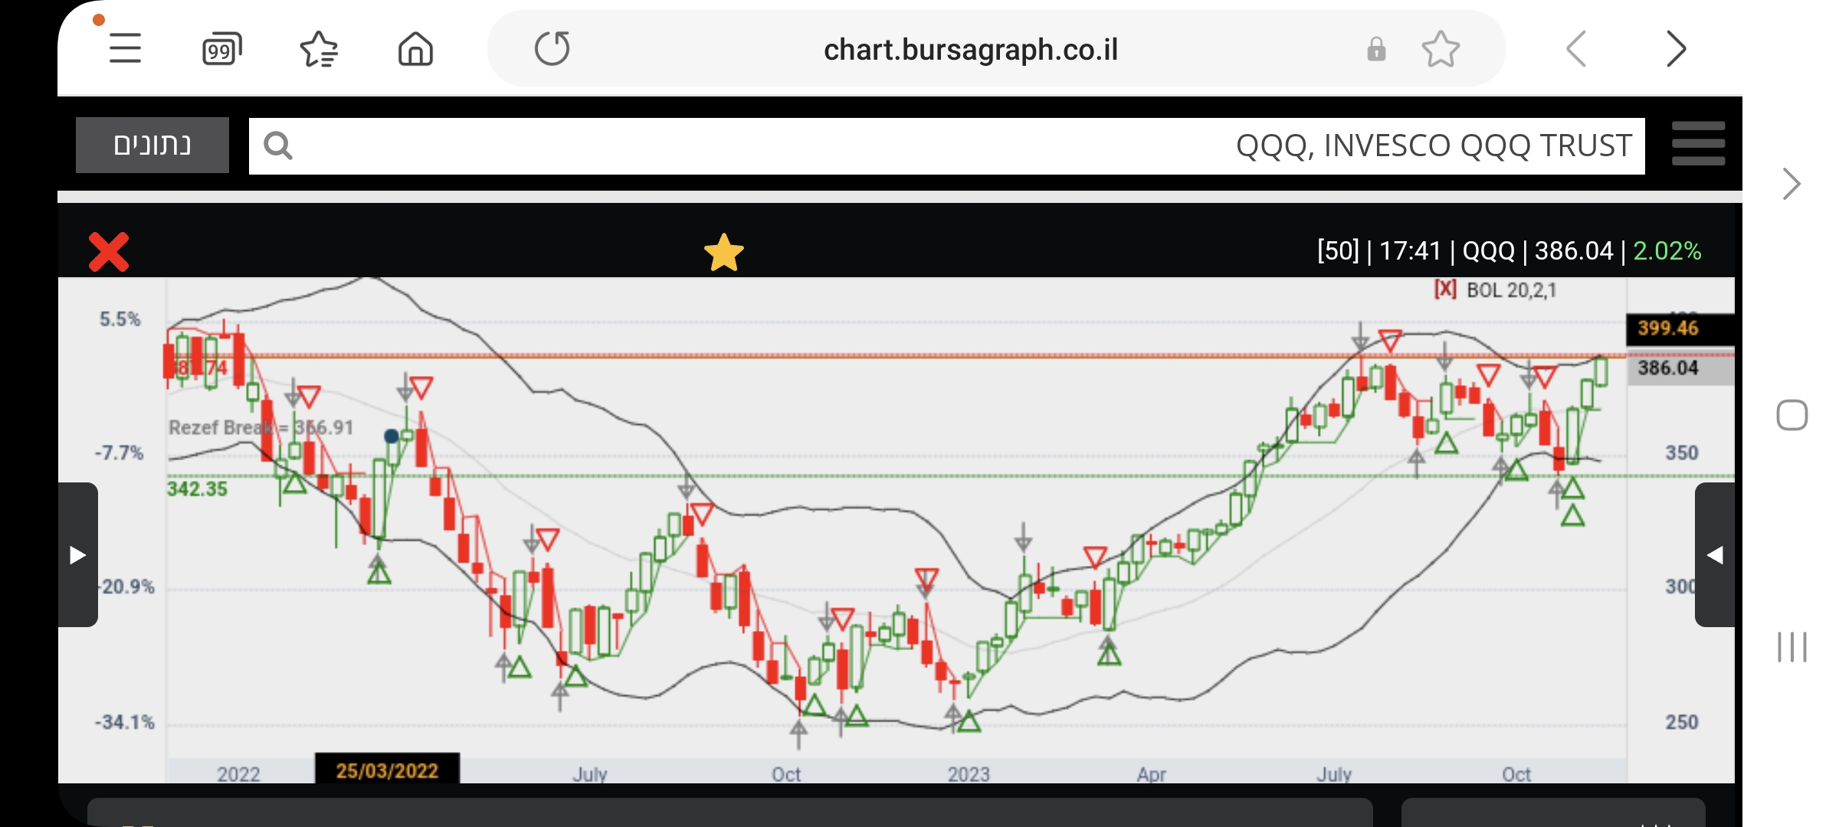Go to the browser home page
Viewport: 1839px width, 827px height.
pyautogui.click(x=415, y=50)
